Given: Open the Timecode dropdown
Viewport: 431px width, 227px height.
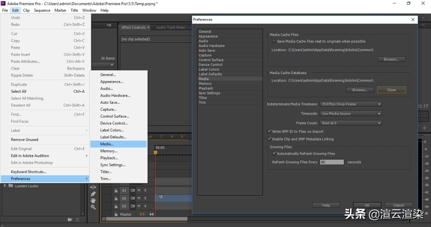Looking at the screenshot, I should coord(351,114).
